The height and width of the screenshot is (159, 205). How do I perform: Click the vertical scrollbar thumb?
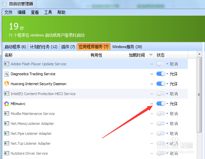pyautogui.click(x=199, y=94)
